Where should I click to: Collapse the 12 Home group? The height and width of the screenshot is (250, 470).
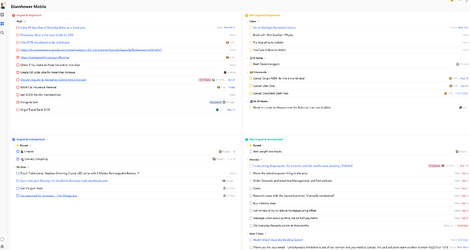[247, 58]
